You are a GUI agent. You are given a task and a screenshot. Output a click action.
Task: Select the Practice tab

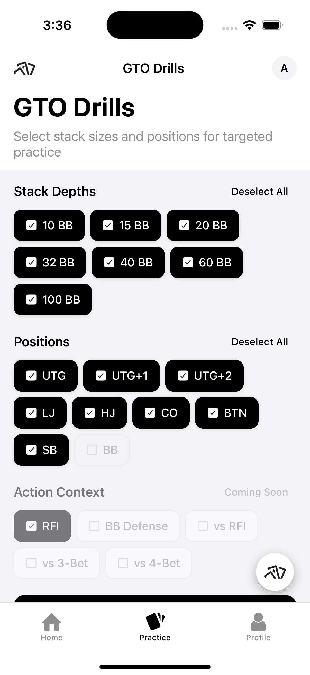[x=155, y=627]
